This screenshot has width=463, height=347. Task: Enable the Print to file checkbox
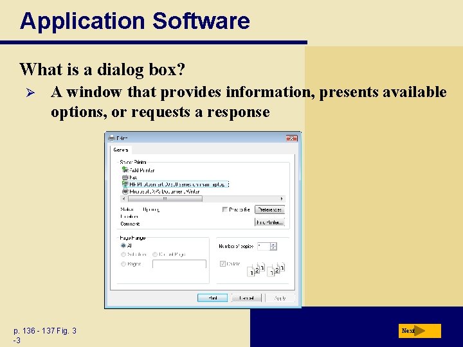click(224, 209)
